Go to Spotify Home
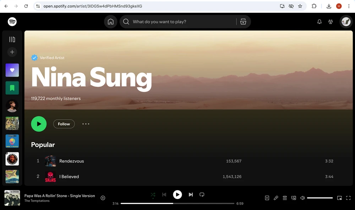355x210 pixels. click(110, 22)
